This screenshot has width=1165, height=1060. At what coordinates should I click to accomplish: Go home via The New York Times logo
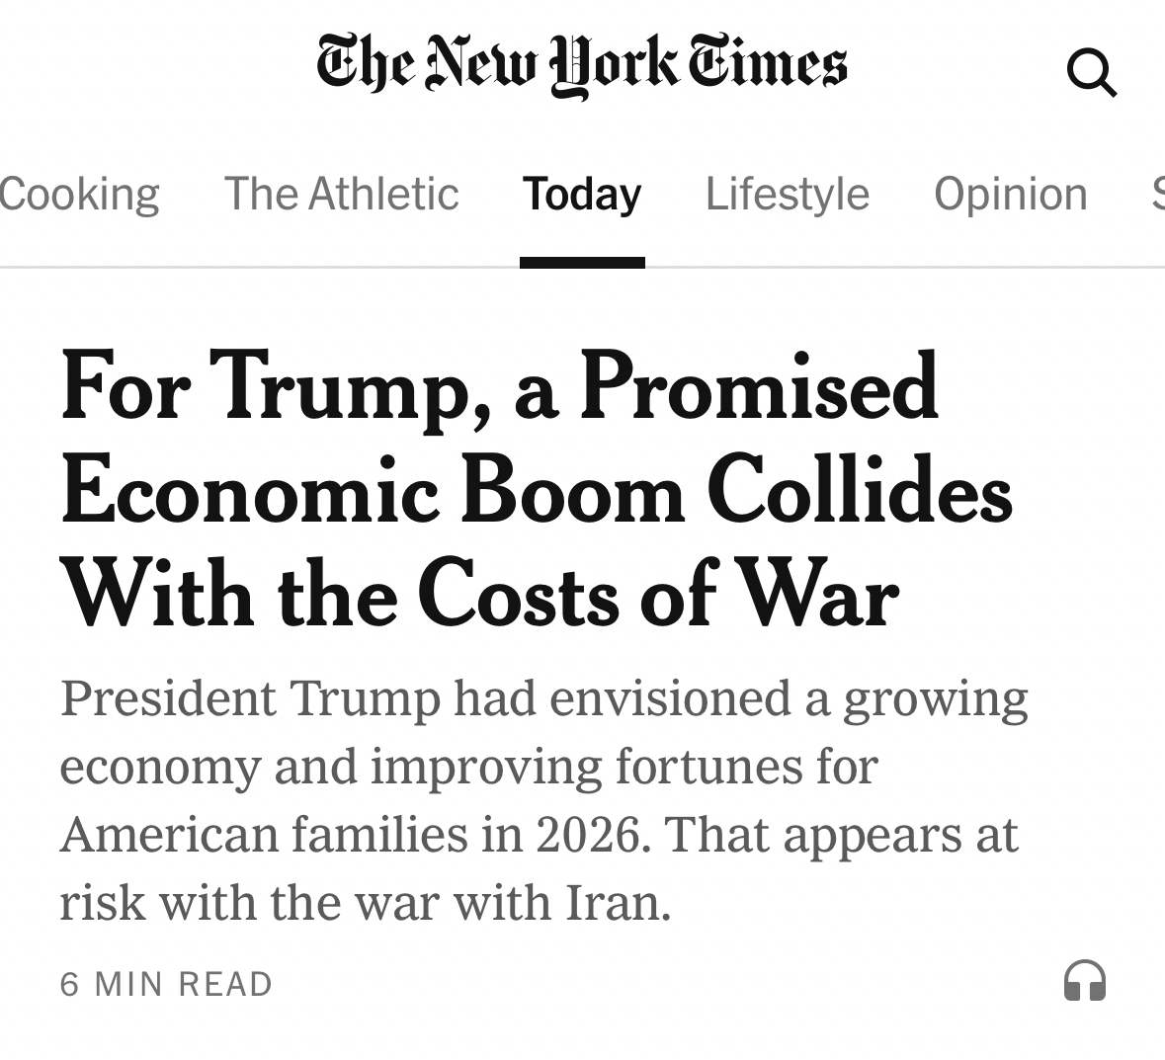point(581,65)
